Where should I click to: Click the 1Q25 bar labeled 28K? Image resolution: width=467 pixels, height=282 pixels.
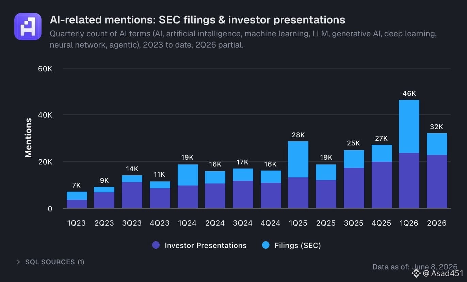coord(298,175)
